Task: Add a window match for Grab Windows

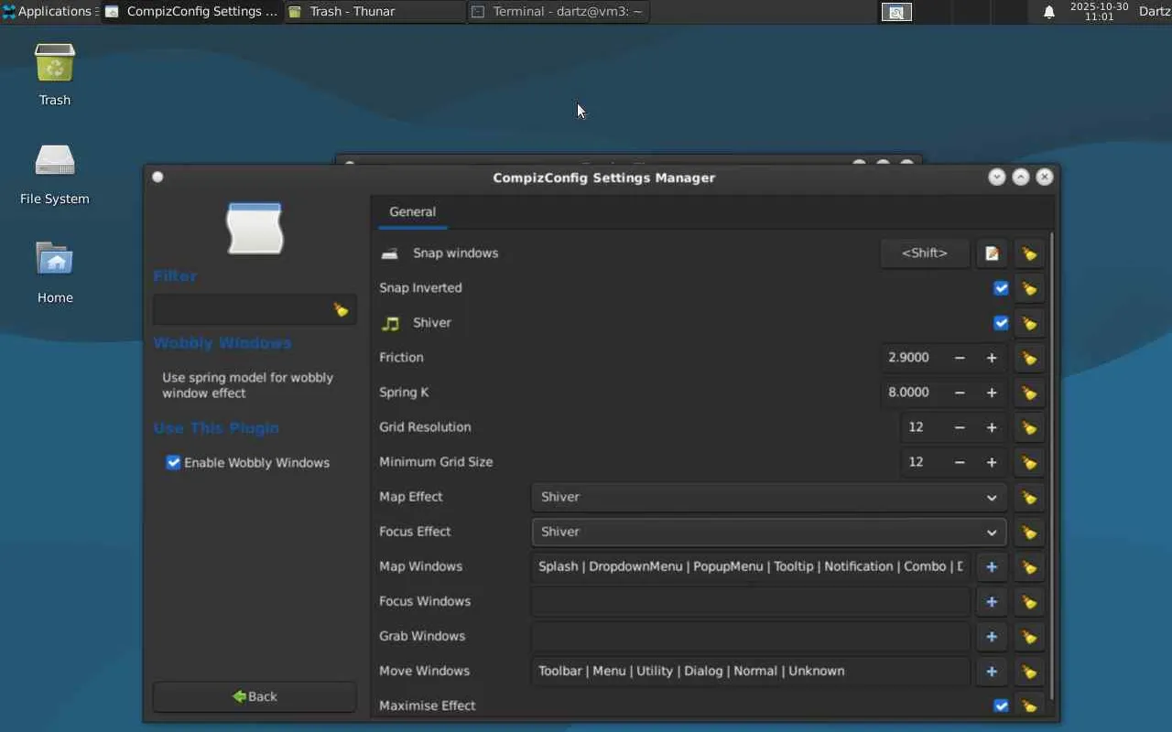Action: [x=992, y=636]
